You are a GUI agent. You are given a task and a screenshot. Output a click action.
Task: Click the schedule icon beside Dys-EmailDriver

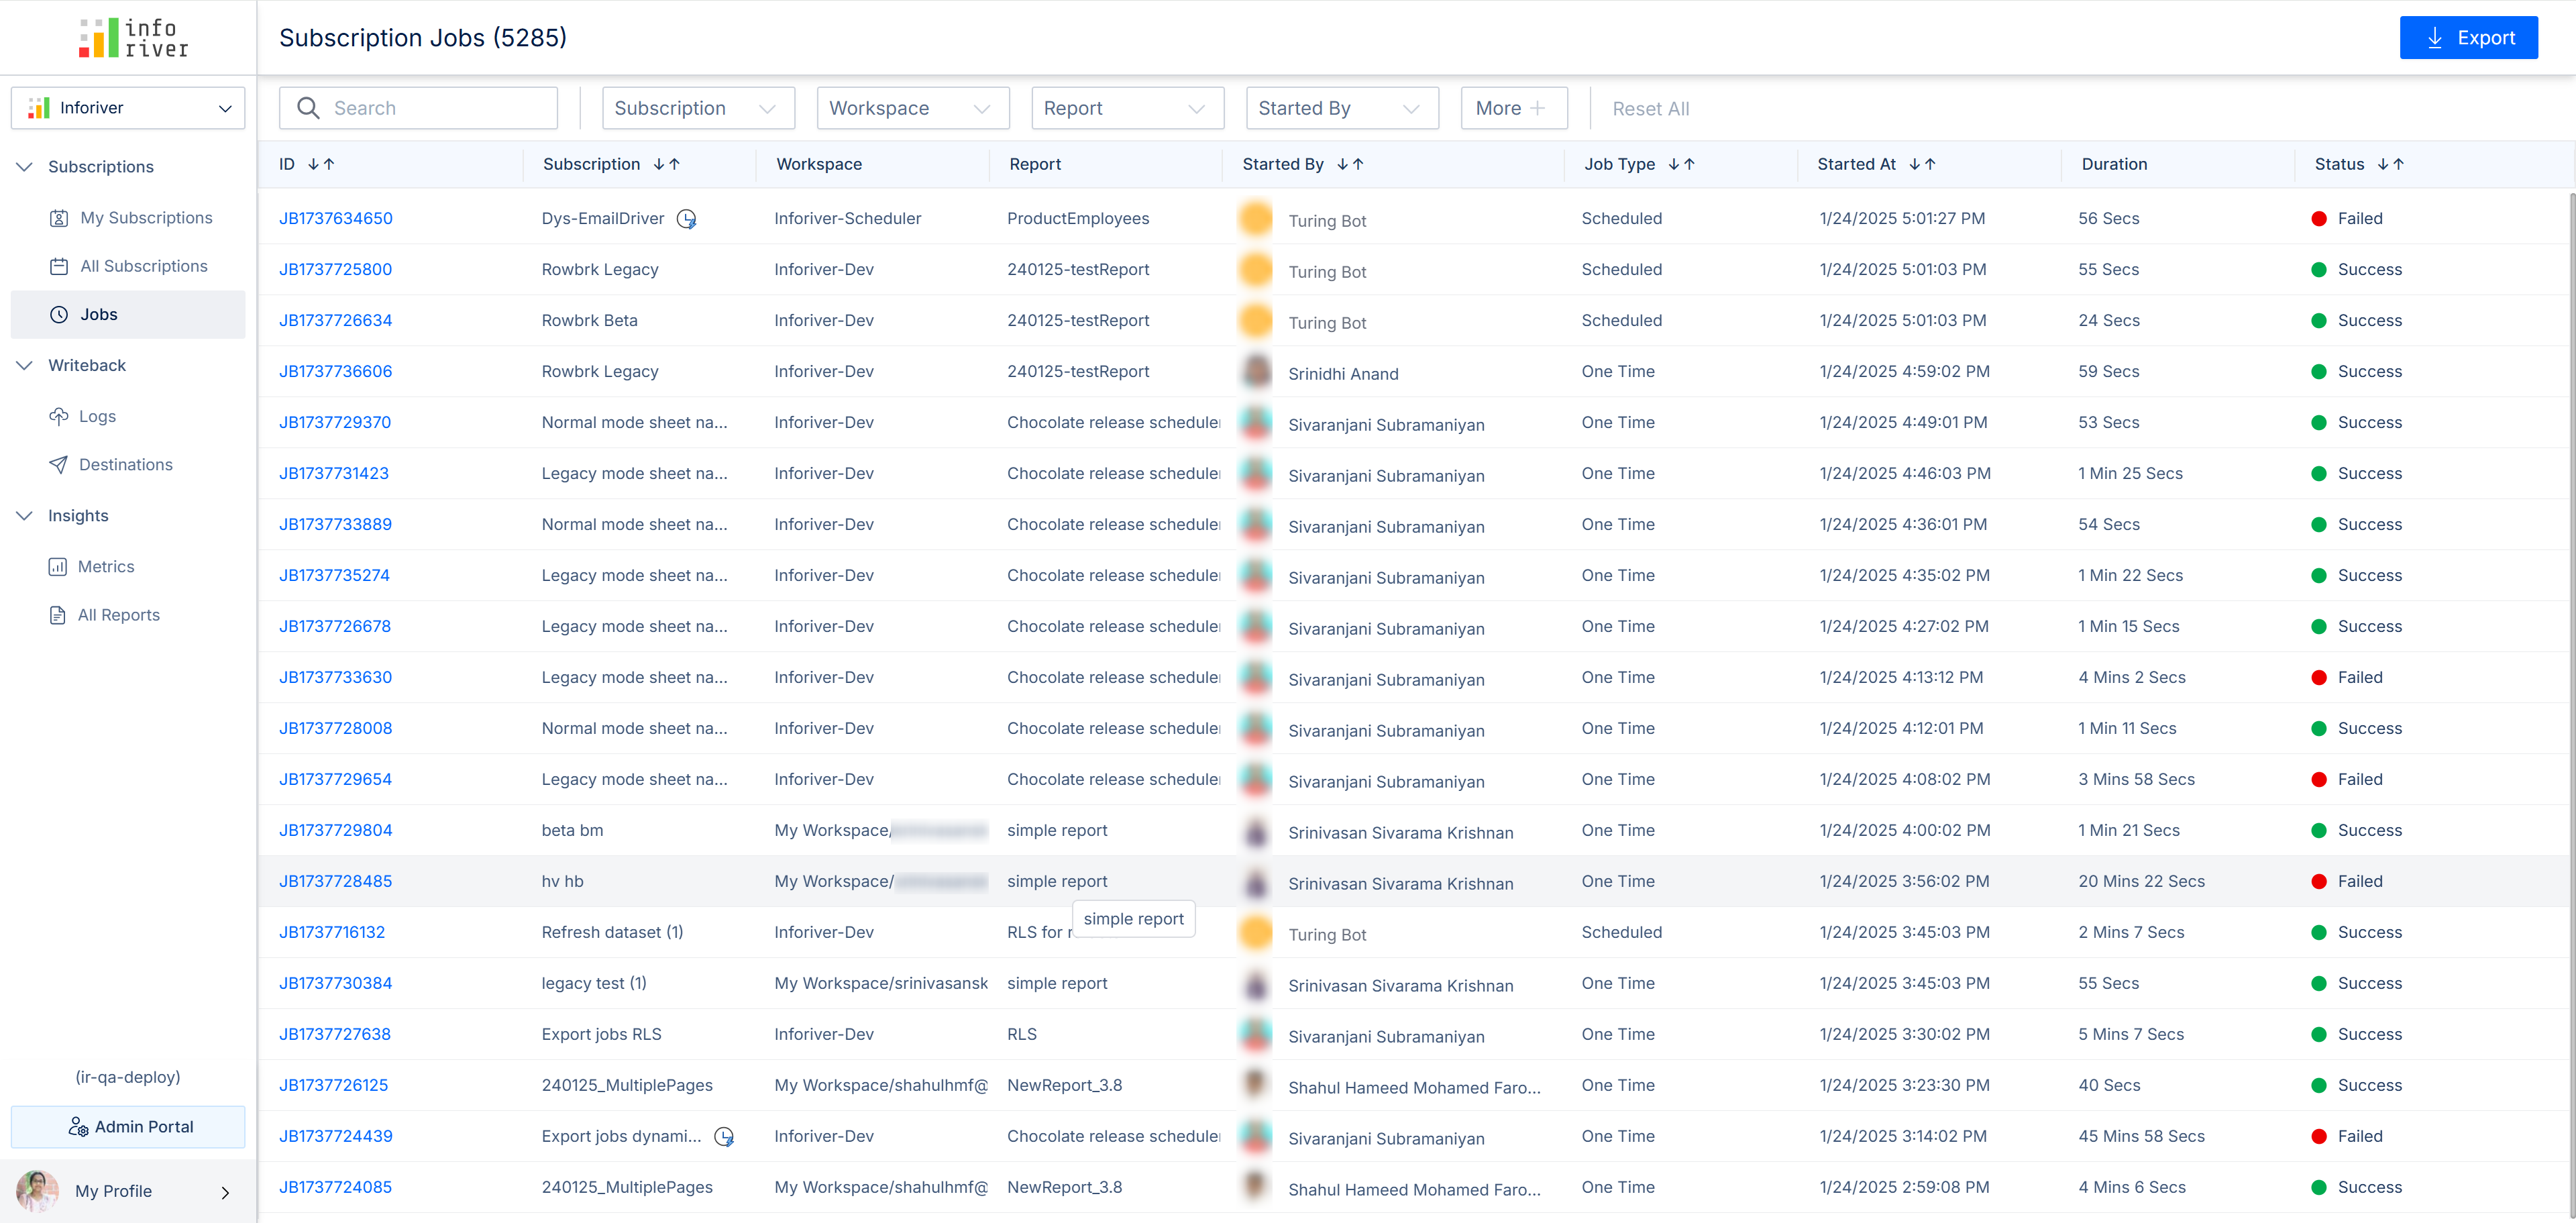(x=686, y=219)
